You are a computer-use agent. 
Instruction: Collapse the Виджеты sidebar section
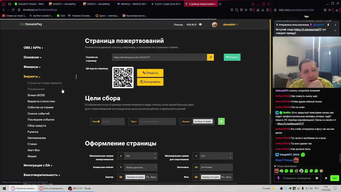coord(32,77)
